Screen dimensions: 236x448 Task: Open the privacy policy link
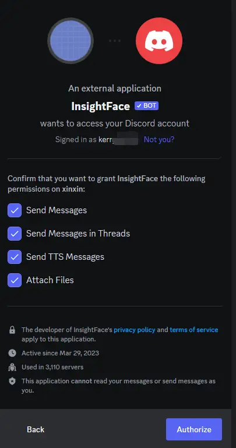point(134,330)
